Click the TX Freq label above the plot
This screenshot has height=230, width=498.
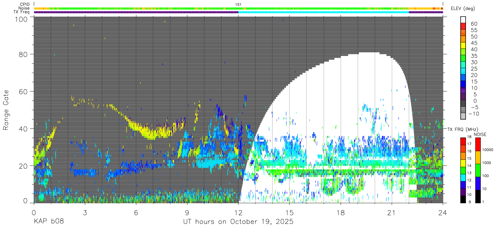(22, 12)
